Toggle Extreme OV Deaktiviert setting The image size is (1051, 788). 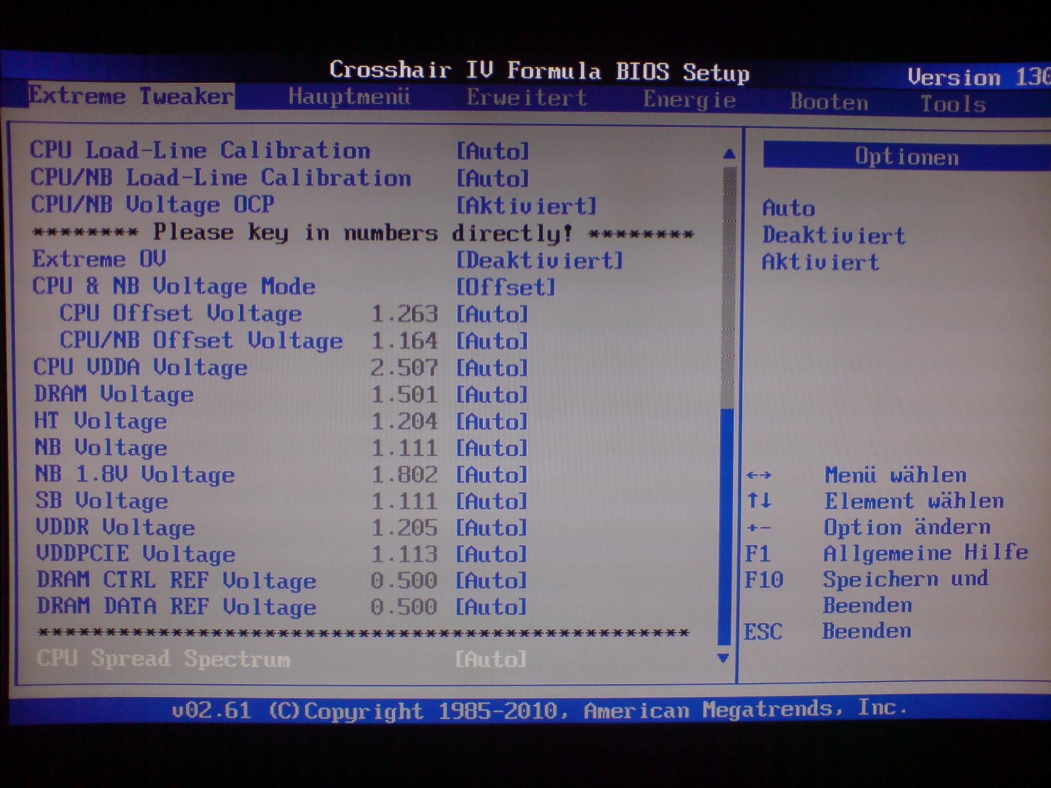pyautogui.click(x=539, y=260)
